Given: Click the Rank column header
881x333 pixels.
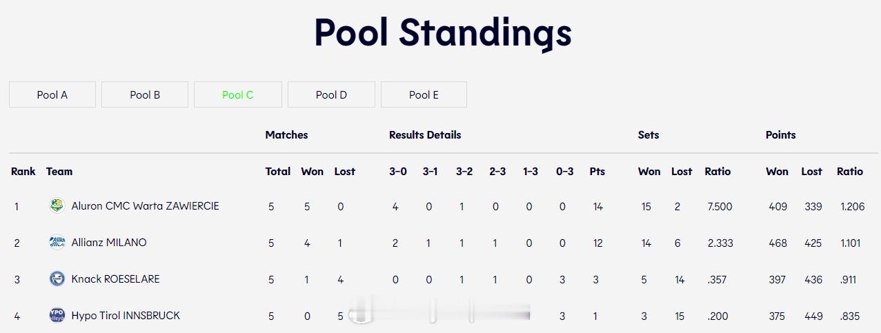Looking at the screenshot, I should 23,171.
